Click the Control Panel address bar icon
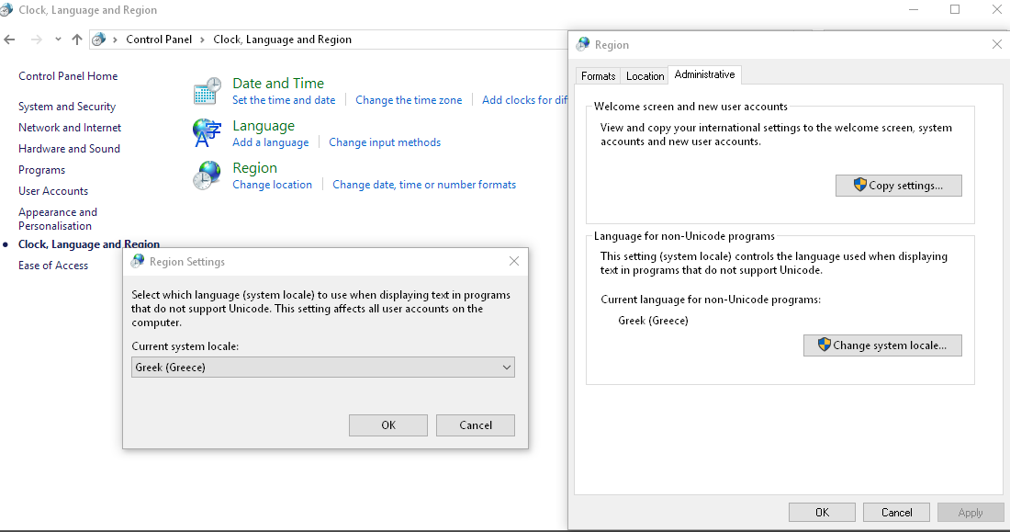Viewport: 1010px width, 532px height. (x=98, y=40)
